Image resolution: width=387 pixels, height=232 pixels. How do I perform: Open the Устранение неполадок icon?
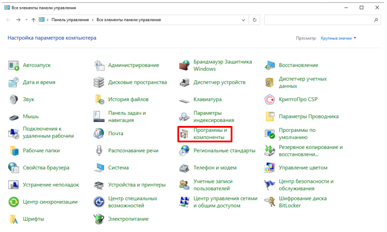click(13, 185)
